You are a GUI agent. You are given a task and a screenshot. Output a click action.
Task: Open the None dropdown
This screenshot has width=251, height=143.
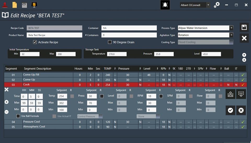(x=158, y=116)
